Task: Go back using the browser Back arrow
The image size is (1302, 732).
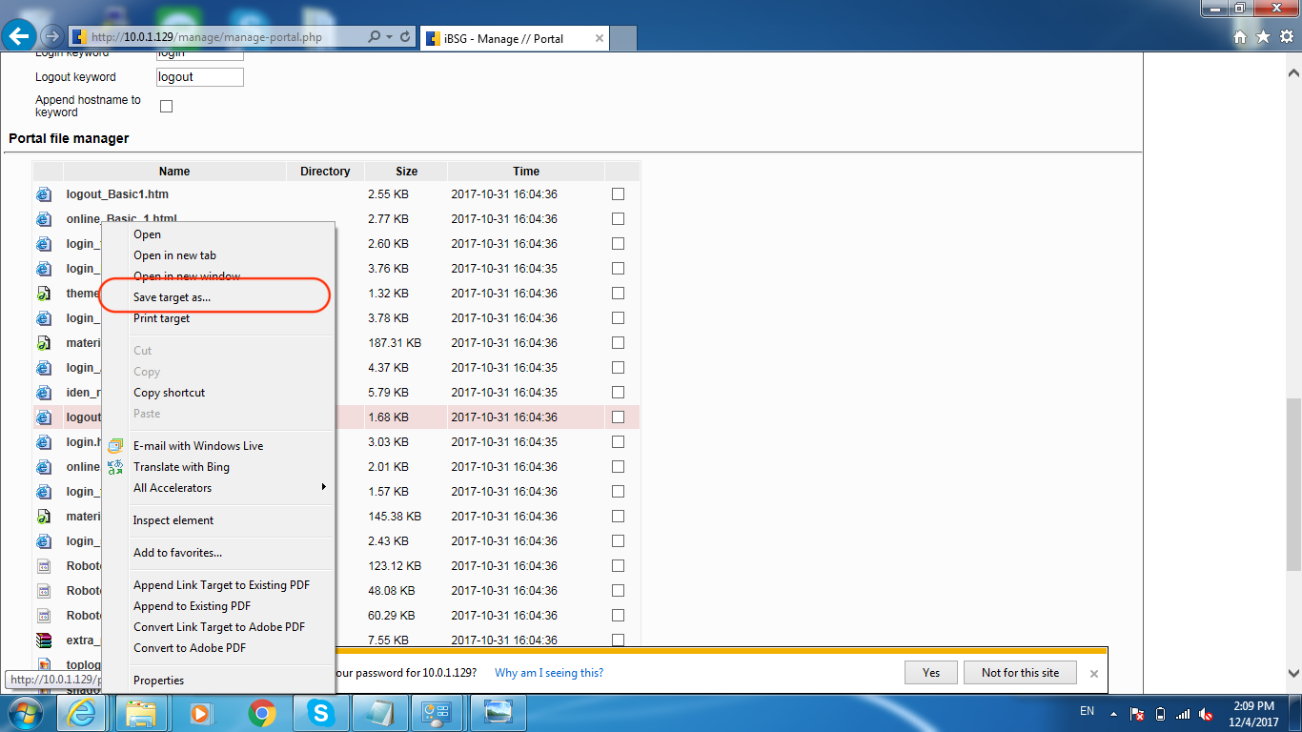Action: 20,37
